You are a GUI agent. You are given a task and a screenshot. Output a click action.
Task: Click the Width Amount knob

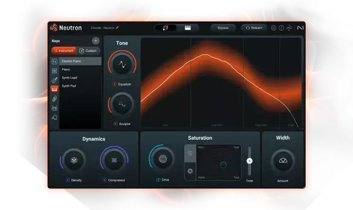point(283,161)
